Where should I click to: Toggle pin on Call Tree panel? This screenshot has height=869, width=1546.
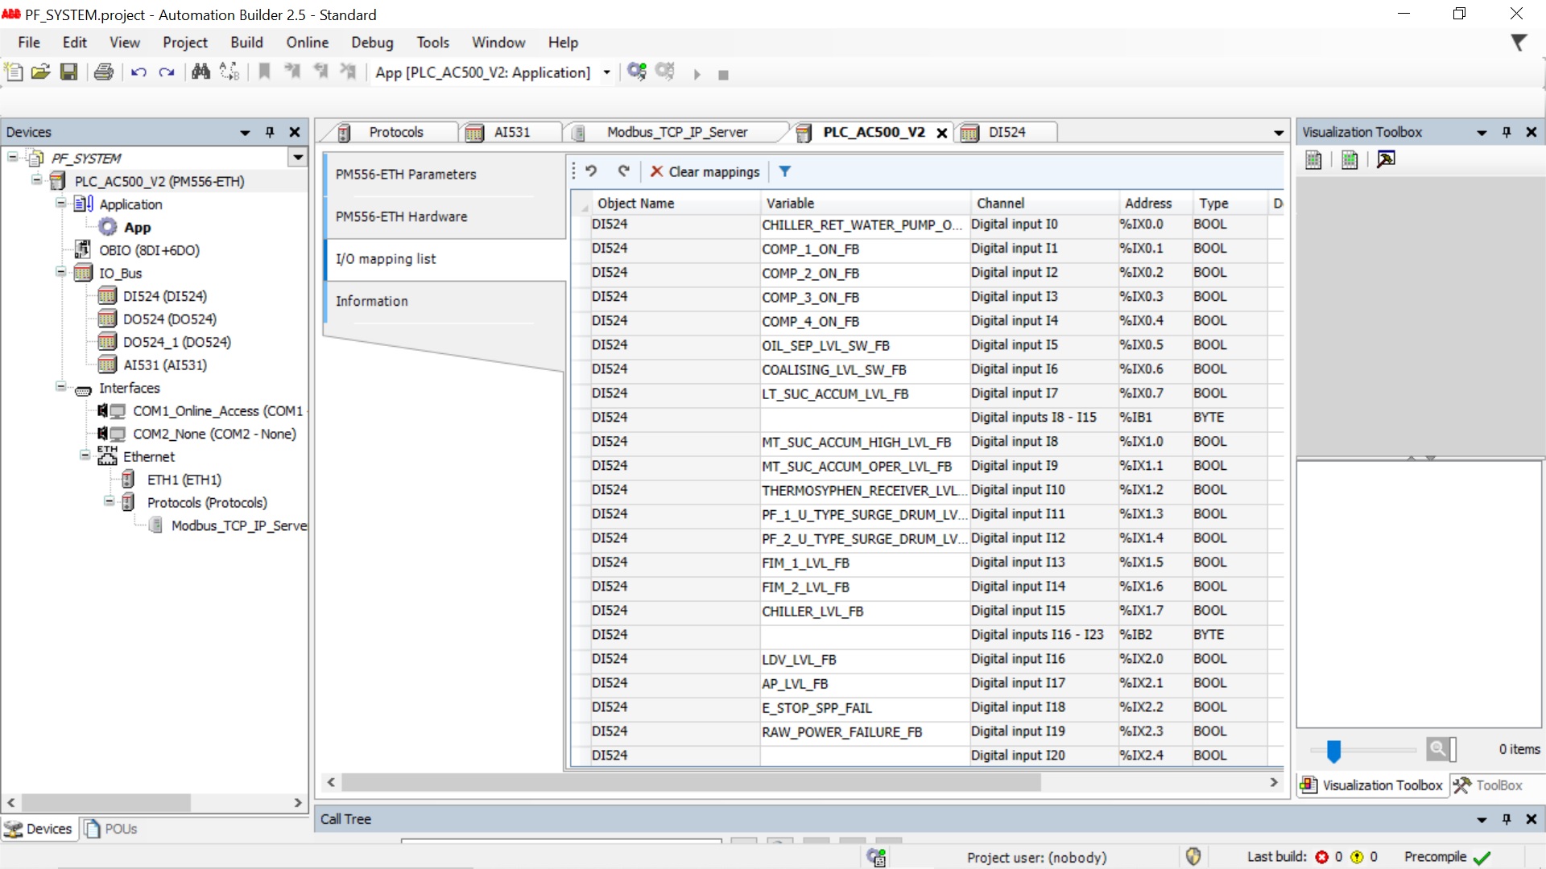click(x=1507, y=819)
